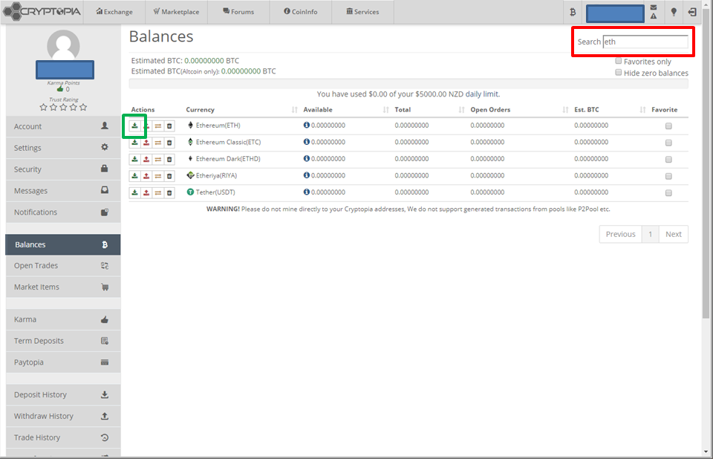Click the Next pagination button
Viewport: 713px width, 459px height.
tap(674, 234)
